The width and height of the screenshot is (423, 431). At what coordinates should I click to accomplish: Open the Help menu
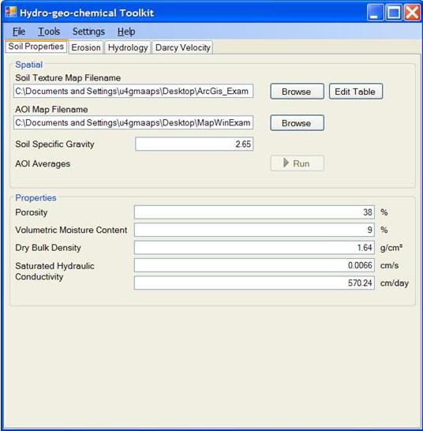tap(126, 32)
